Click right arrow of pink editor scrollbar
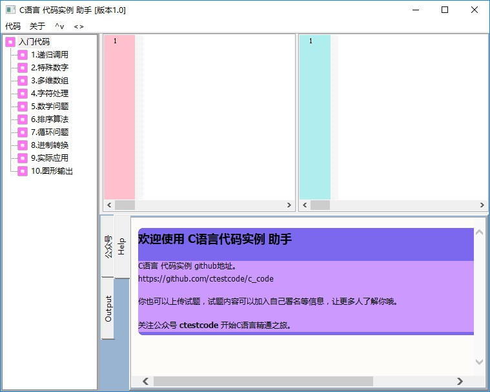The image size is (490, 392). click(x=289, y=205)
